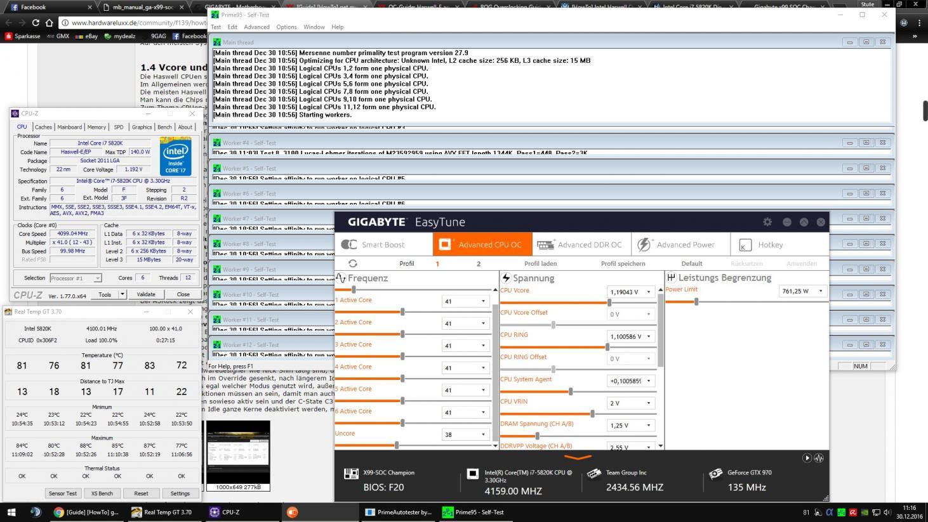Open CPU VRIN voltage dropdown
Viewport: 928px width, 522px height.
pos(648,403)
